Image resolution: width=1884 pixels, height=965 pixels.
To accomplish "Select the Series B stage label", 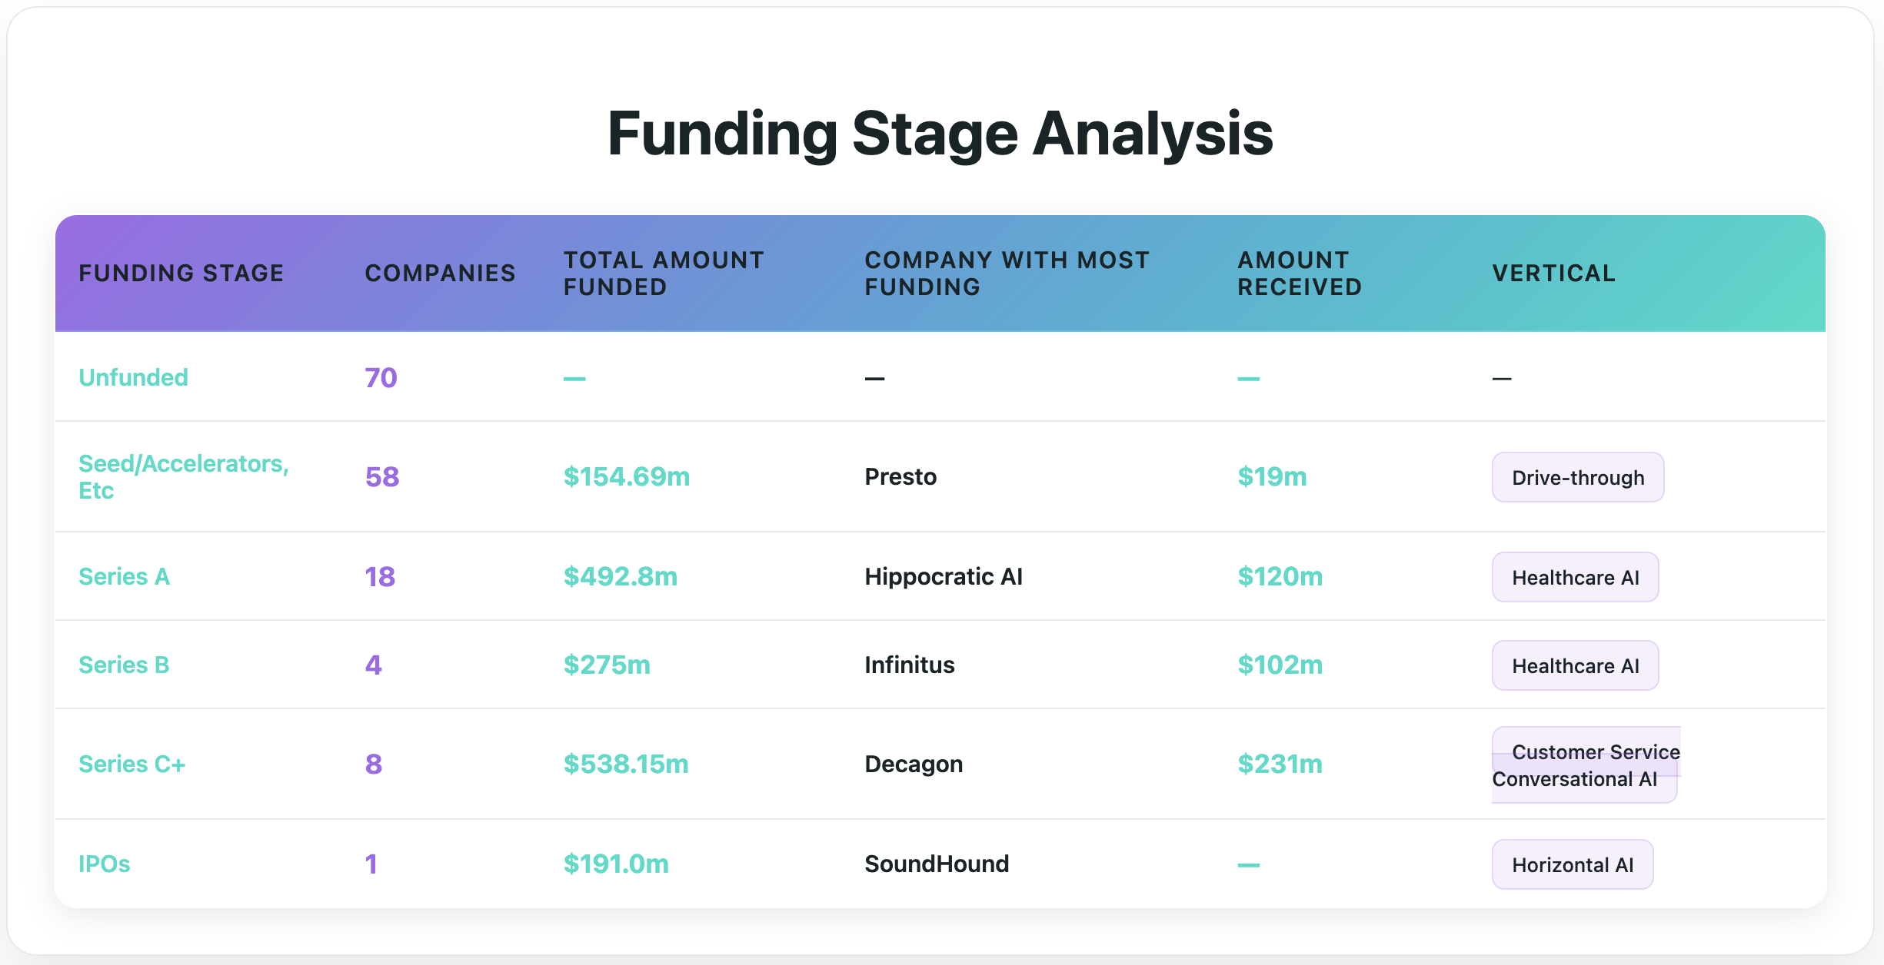I will [x=124, y=665].
